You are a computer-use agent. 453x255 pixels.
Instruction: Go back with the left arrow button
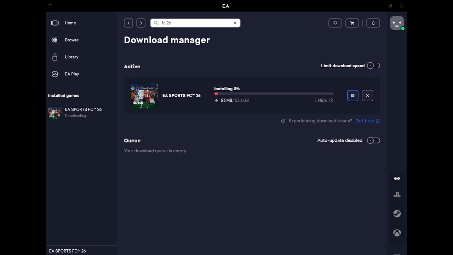pos(128,23)
